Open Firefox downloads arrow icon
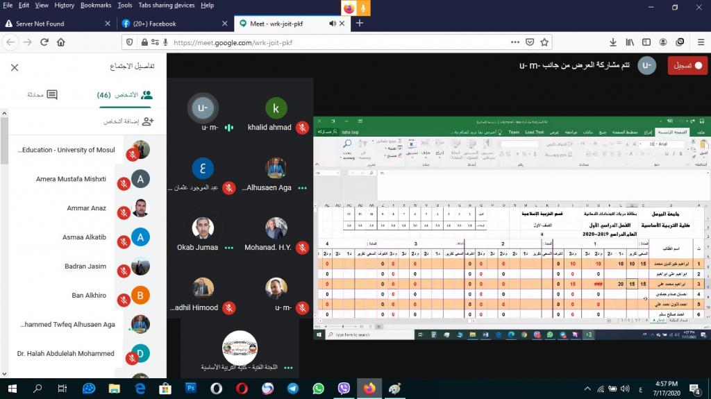 (612, 42)
